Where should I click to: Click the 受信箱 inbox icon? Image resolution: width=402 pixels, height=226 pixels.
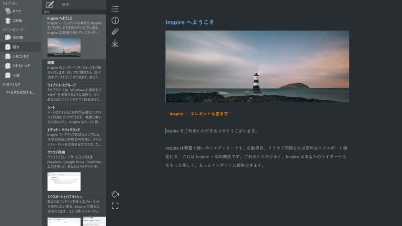(x=8, y=37)
